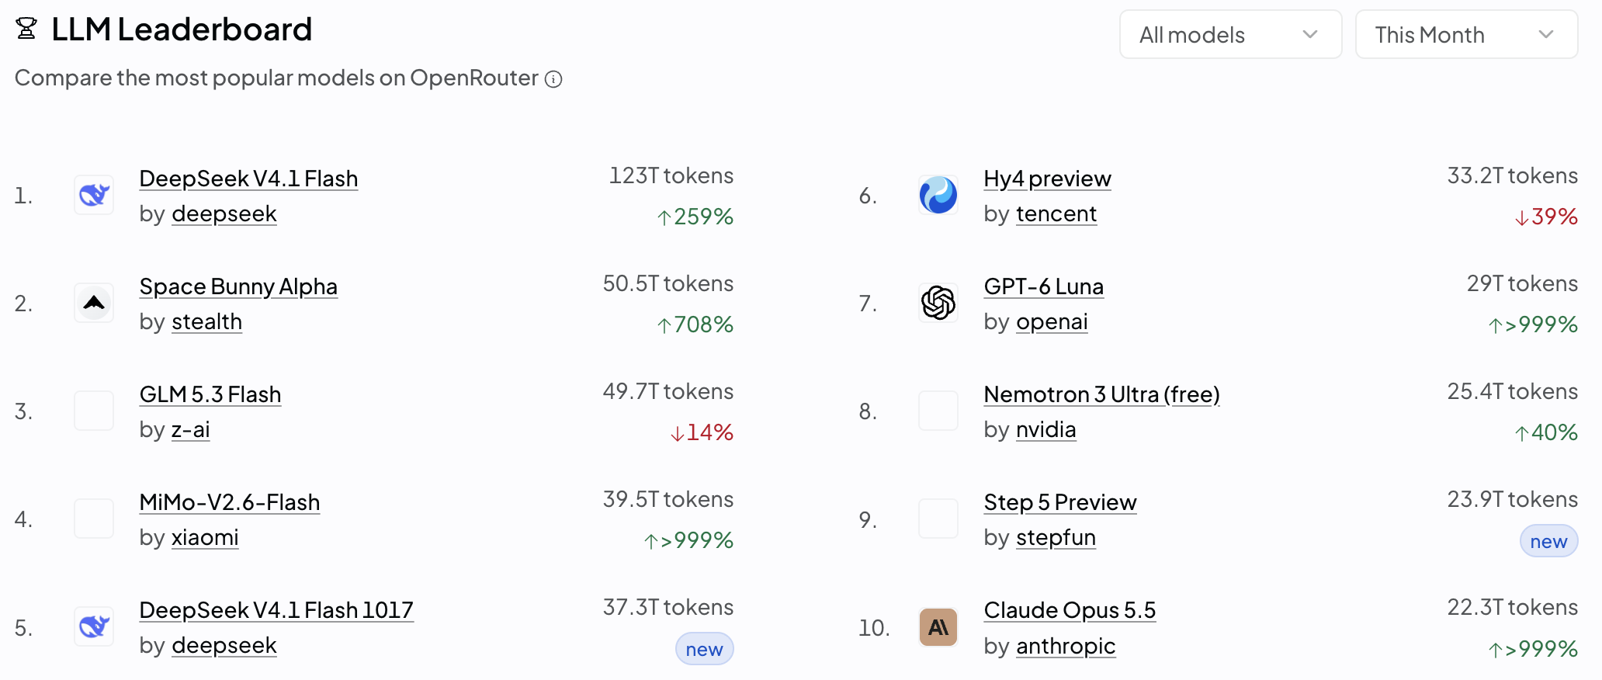Click the Nemotron 3 Ultra logo placeholder
The image size is (1602, 680).
click(x=938, y=411)
